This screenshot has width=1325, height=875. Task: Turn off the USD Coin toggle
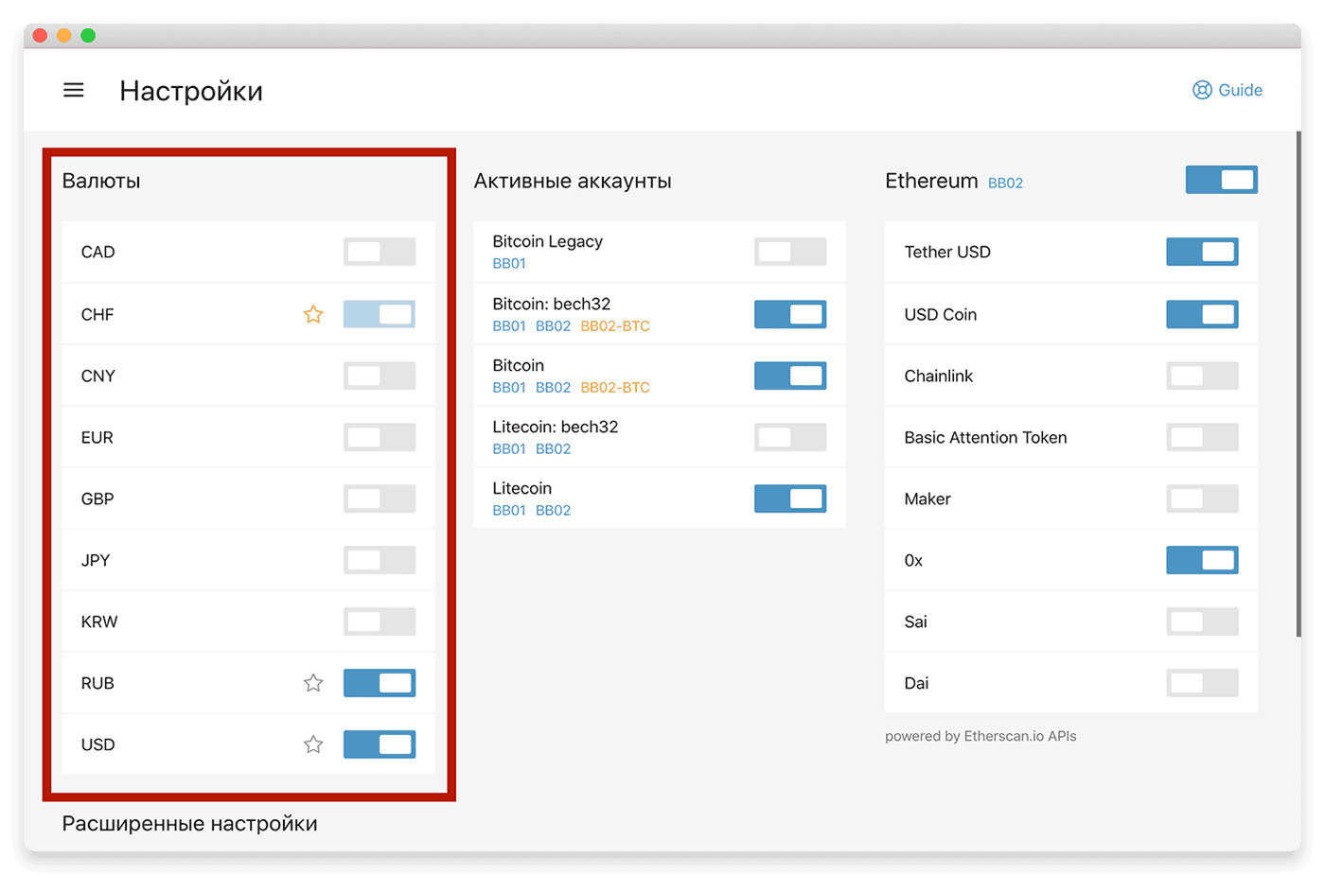[1202, 314]
